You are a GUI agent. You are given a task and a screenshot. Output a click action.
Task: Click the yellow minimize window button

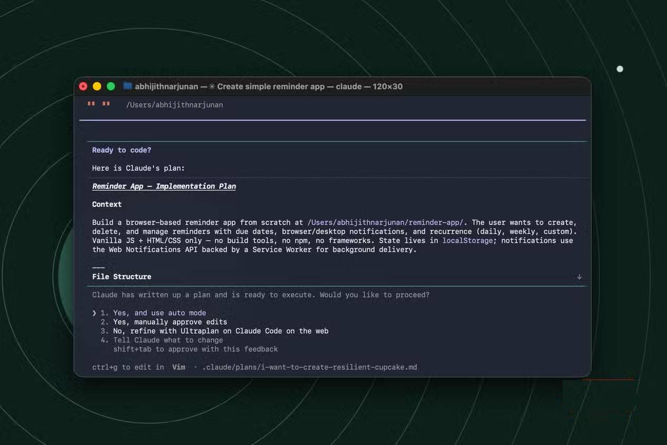97,86
